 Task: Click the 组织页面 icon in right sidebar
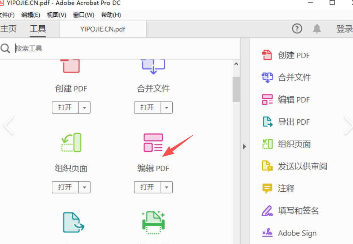(268, 144)
